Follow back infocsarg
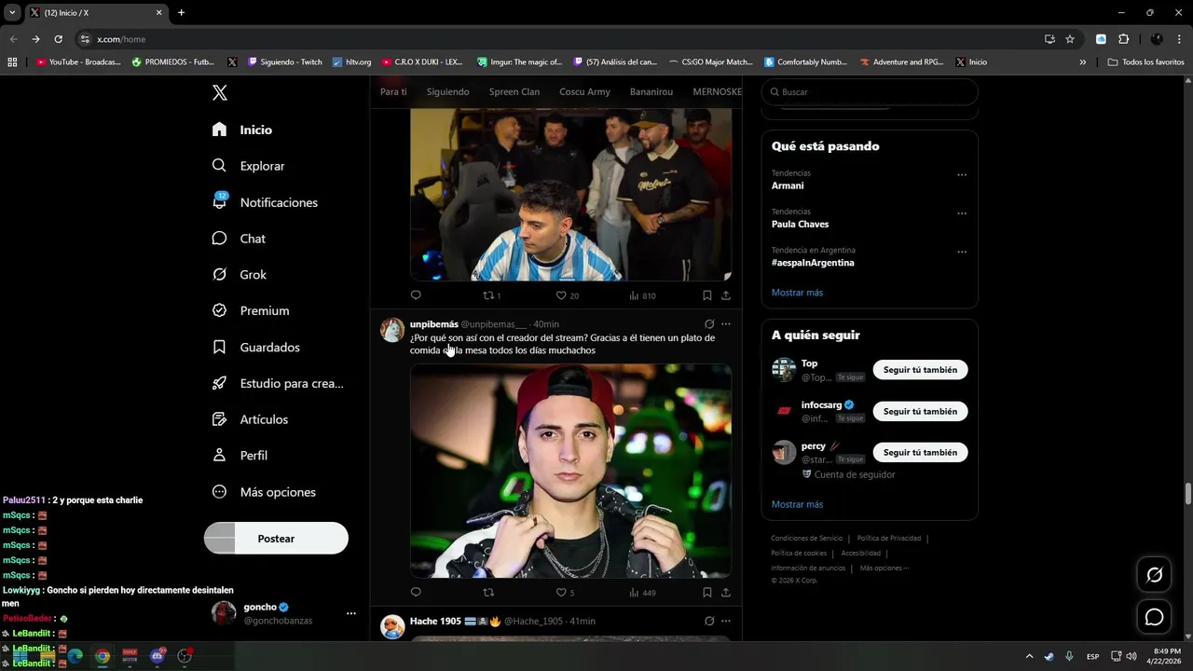 coord(920,411)
